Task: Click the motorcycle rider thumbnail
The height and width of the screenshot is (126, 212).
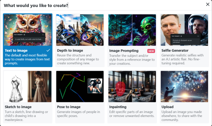Action: [80, 30]
